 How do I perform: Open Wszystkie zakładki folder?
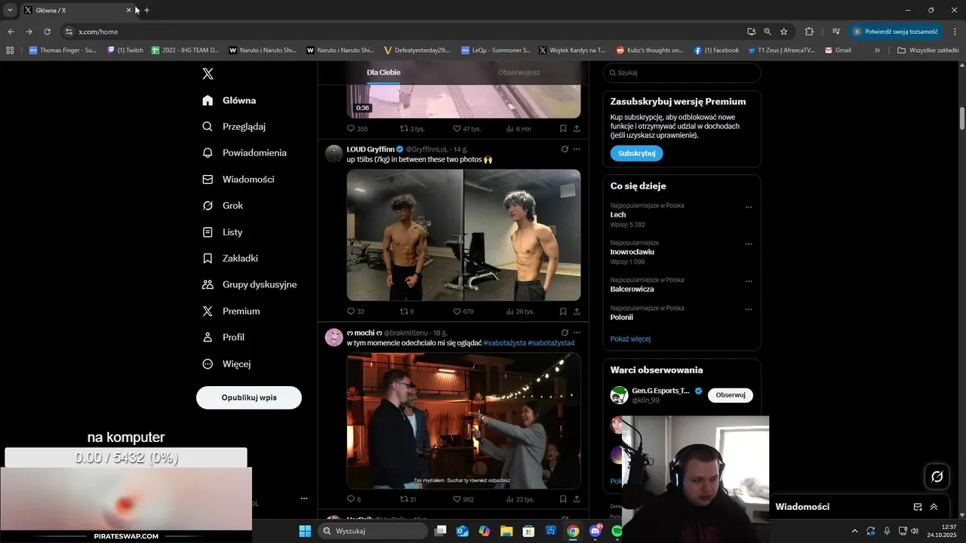[x=928, y=51]
